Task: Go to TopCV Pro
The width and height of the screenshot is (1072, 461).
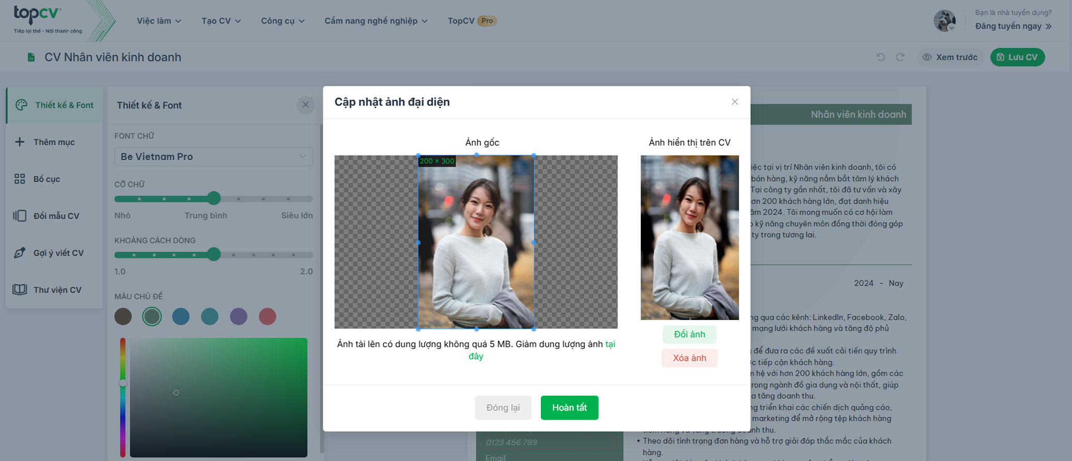Action: click(472, 21)
